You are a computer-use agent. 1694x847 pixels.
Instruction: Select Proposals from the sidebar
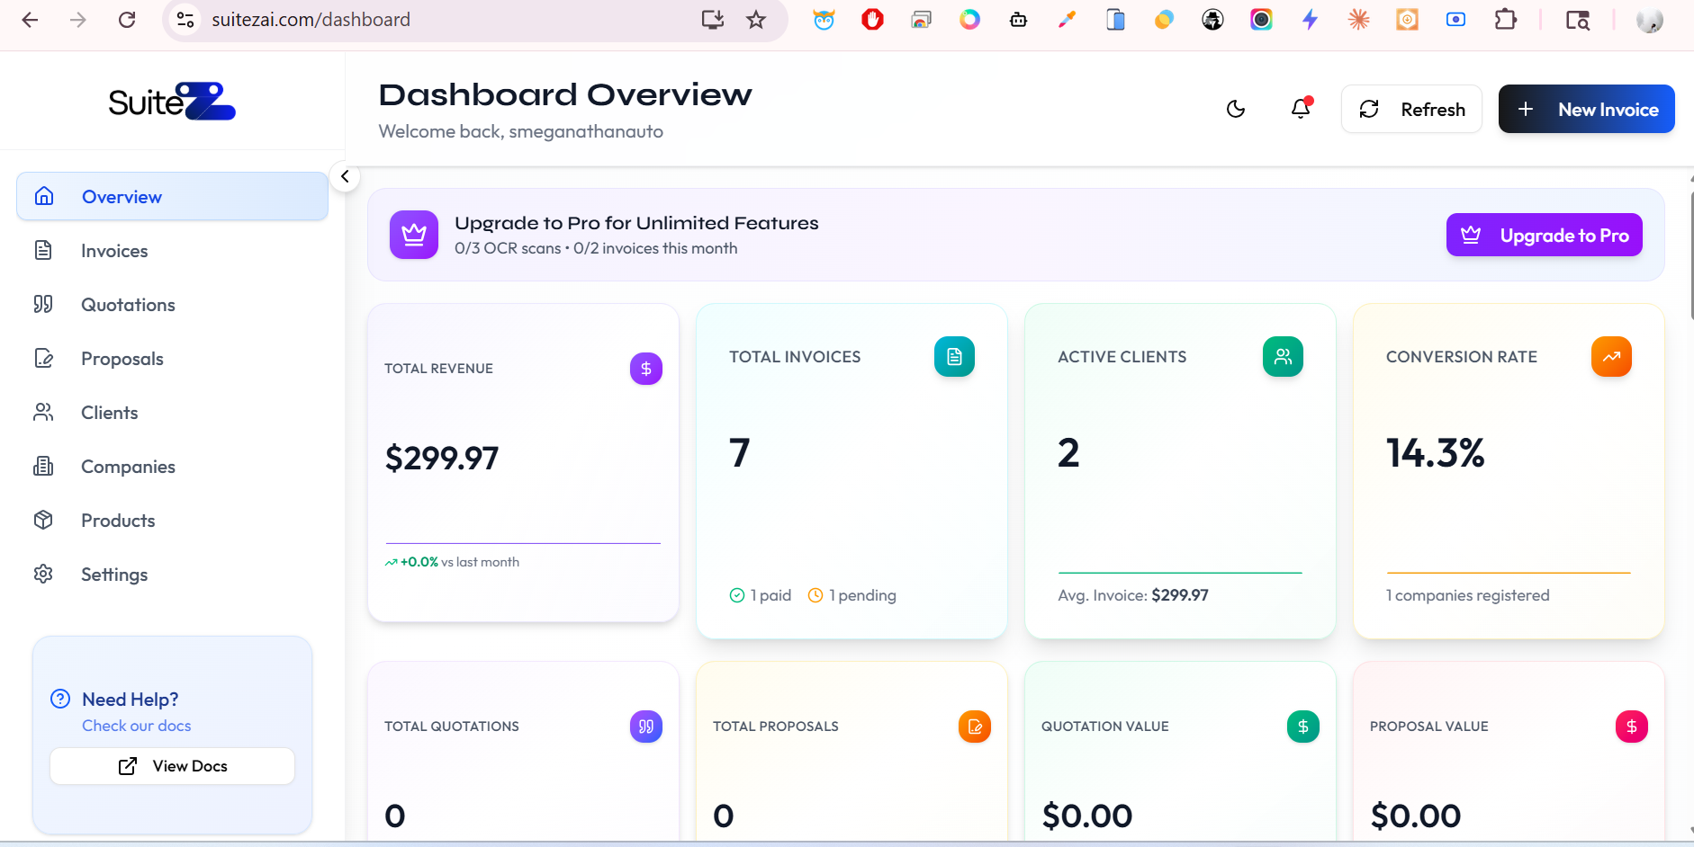(122, 359)
